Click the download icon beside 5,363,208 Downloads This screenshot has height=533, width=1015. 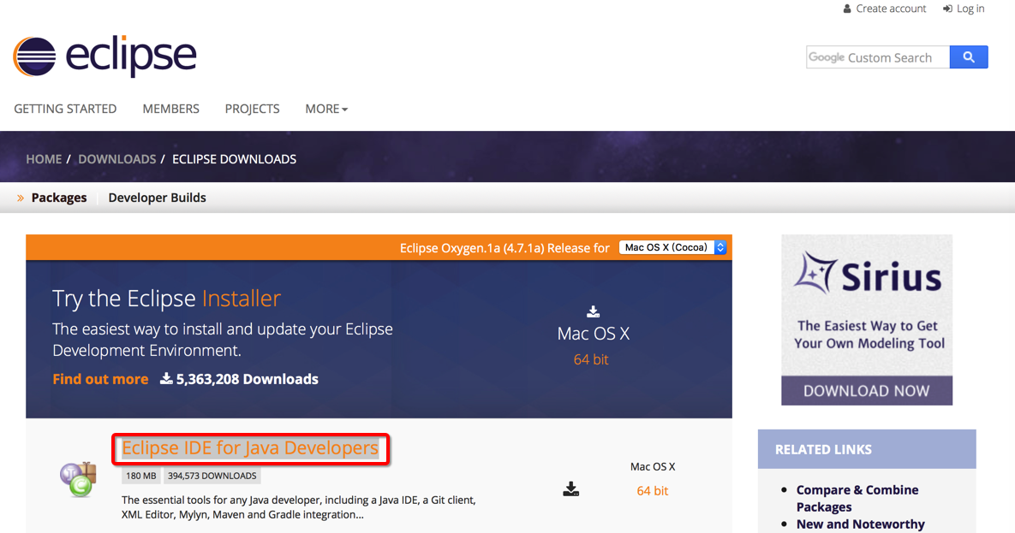click(166, 378)
